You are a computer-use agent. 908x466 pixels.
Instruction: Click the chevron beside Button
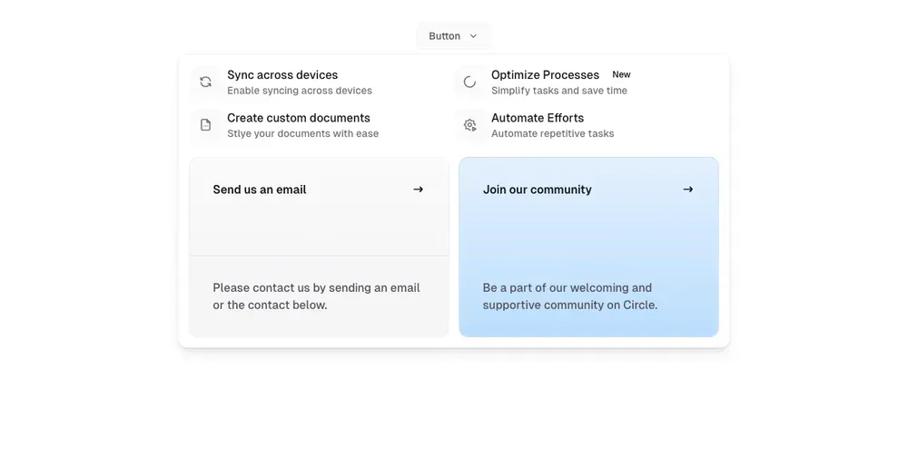[x=473, y=36]
